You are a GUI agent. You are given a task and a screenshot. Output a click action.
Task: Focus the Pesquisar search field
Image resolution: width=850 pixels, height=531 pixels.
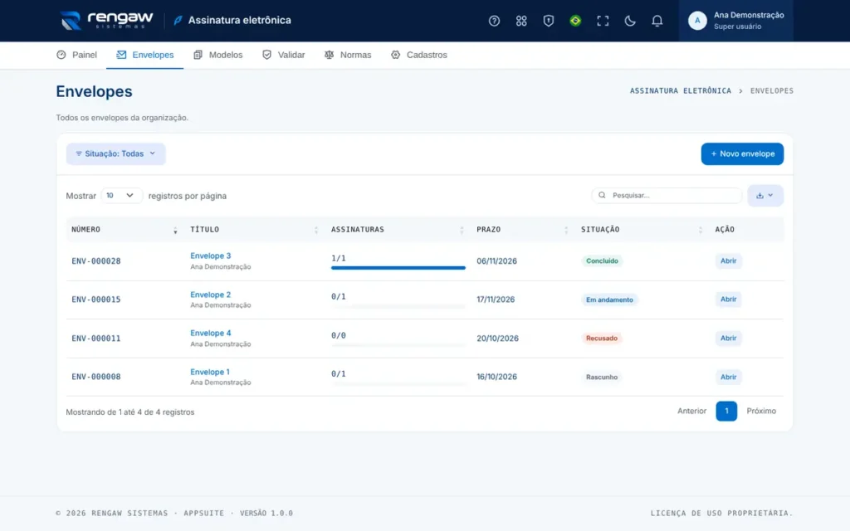click(667, 196)
